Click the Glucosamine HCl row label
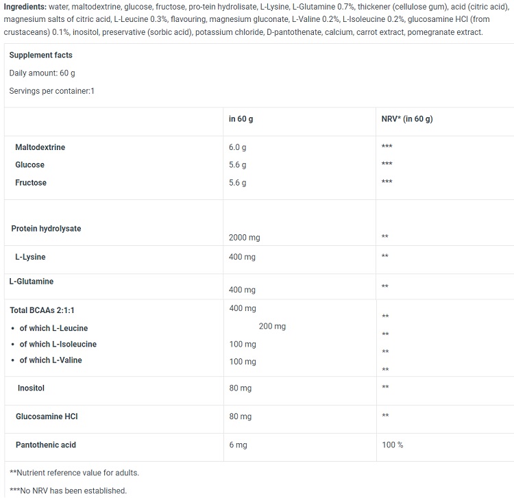 (47, 416)
